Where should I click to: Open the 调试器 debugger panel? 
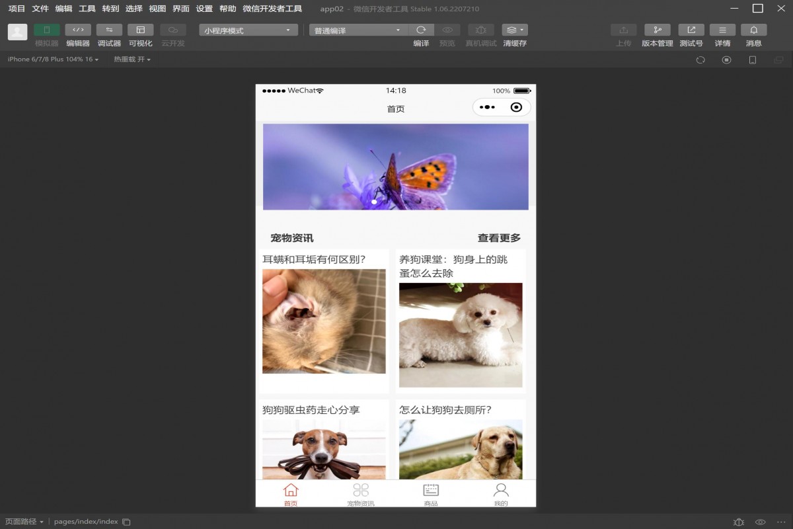108,30
